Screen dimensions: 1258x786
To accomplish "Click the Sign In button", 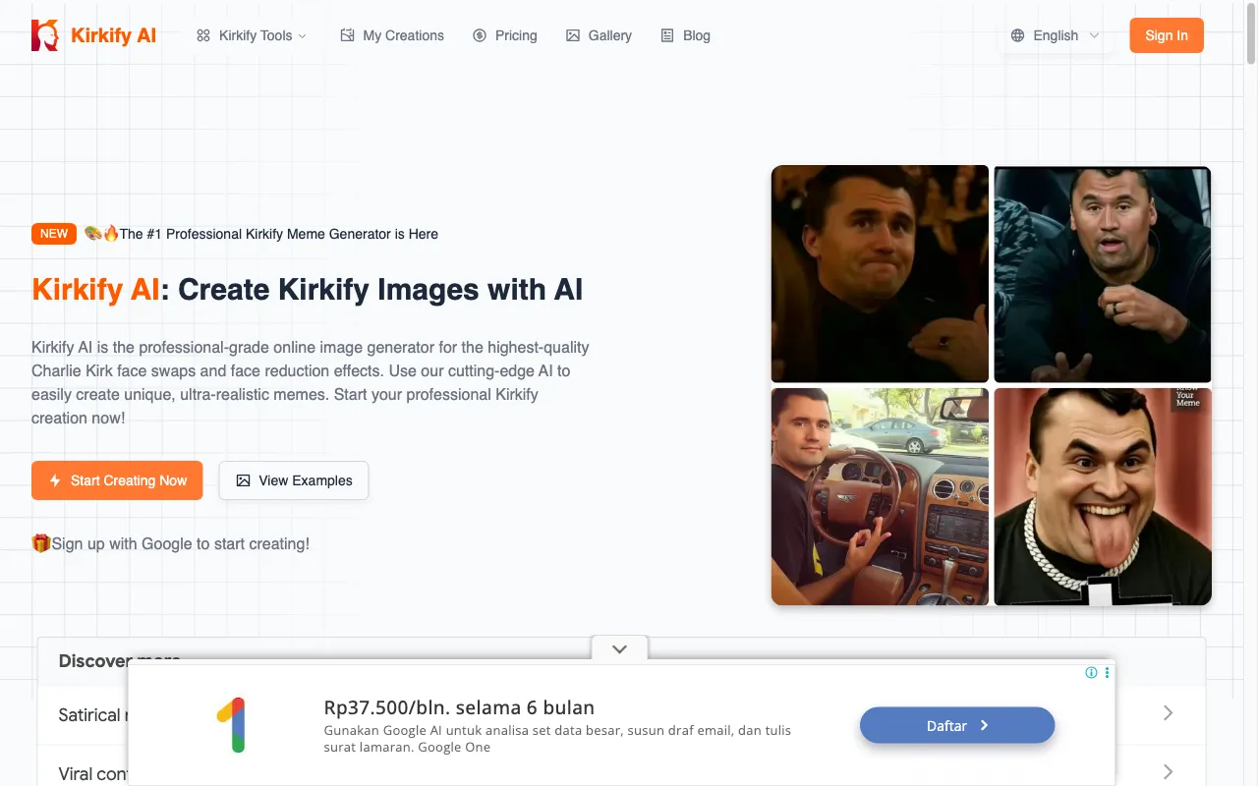I will point(1167,35).
